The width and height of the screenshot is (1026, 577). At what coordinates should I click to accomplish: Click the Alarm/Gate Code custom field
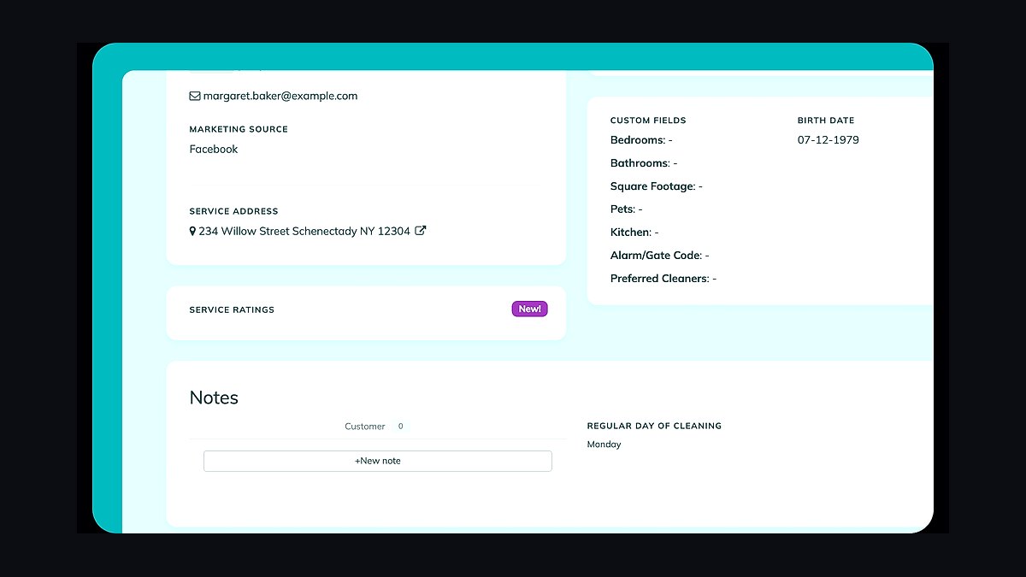coord(660,256)
